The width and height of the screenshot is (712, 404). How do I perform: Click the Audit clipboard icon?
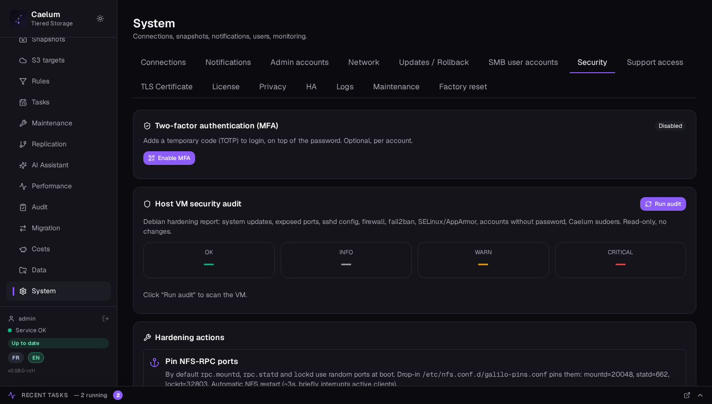coord(23,207)
